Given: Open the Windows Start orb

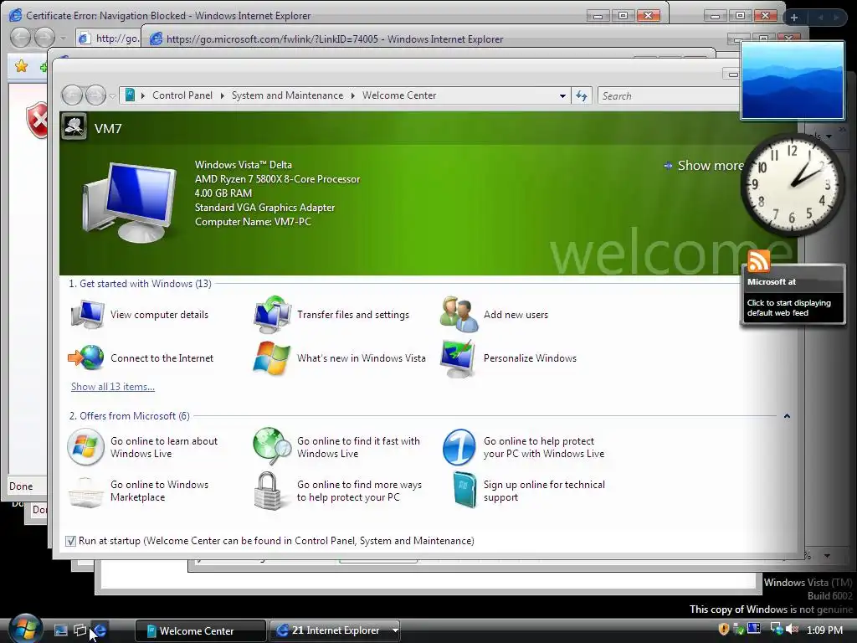Looking at the screenshot, I should click(26, 628).
